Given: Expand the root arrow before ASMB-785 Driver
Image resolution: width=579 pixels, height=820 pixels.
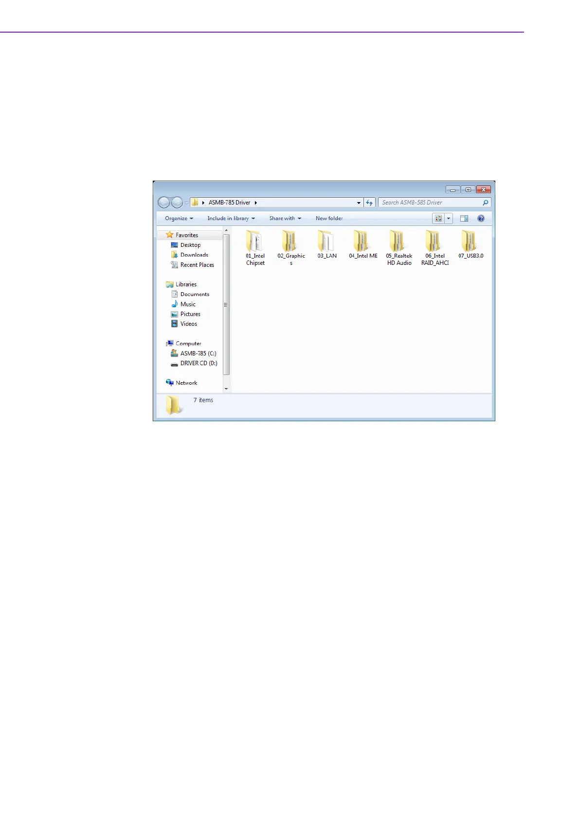Looking at the screenshot, I should click(203, 203).
